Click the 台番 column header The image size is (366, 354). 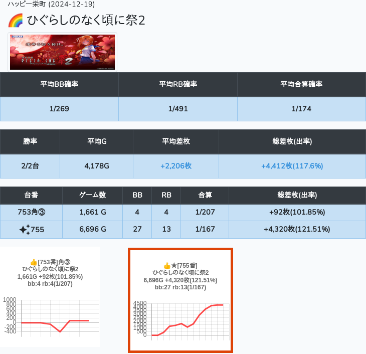[x=31, y=195]
